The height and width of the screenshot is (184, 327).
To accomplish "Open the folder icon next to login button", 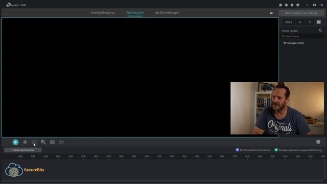I will 271,13.
